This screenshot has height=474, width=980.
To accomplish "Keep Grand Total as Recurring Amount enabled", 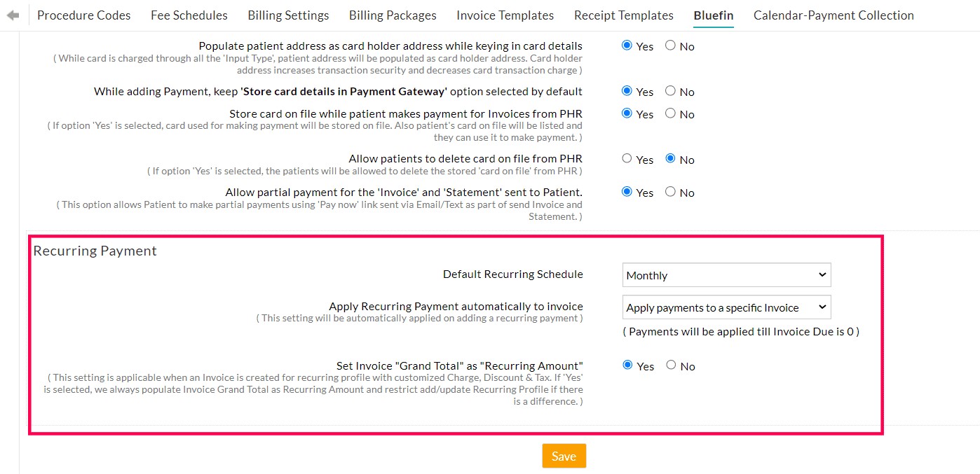I will [x=627, y=364].
